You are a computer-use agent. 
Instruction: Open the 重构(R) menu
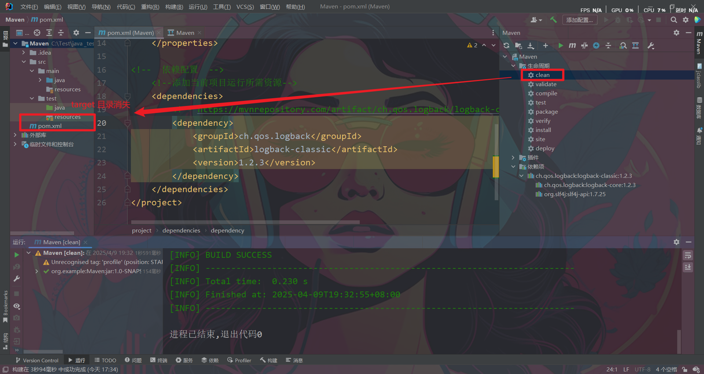click(150, 7)
